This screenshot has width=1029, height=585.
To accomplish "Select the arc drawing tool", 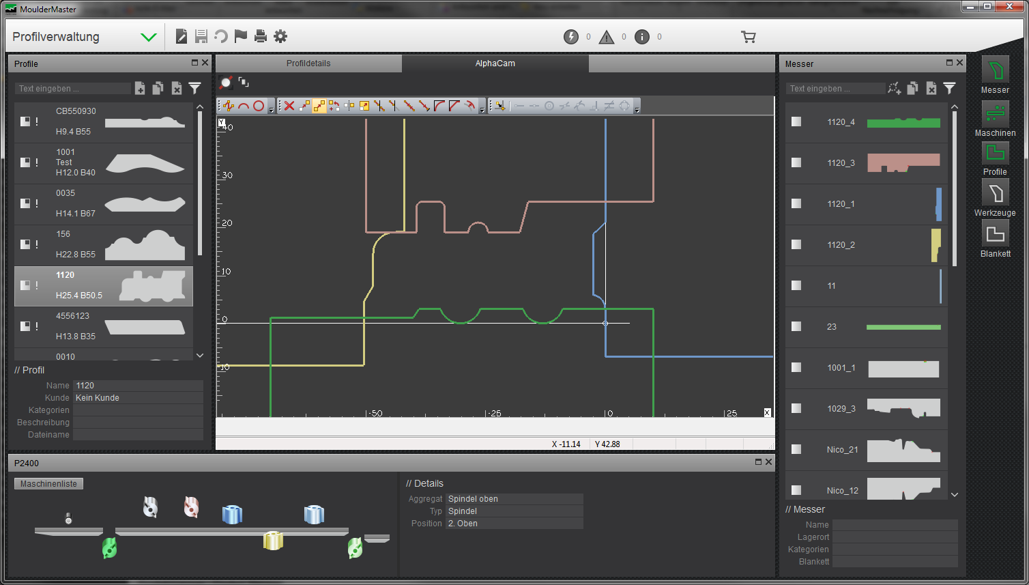I will coord(244,106).
